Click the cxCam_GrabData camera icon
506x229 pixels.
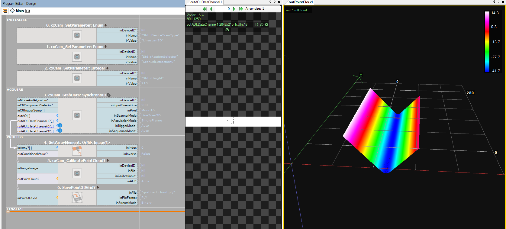tap(77, 115)
